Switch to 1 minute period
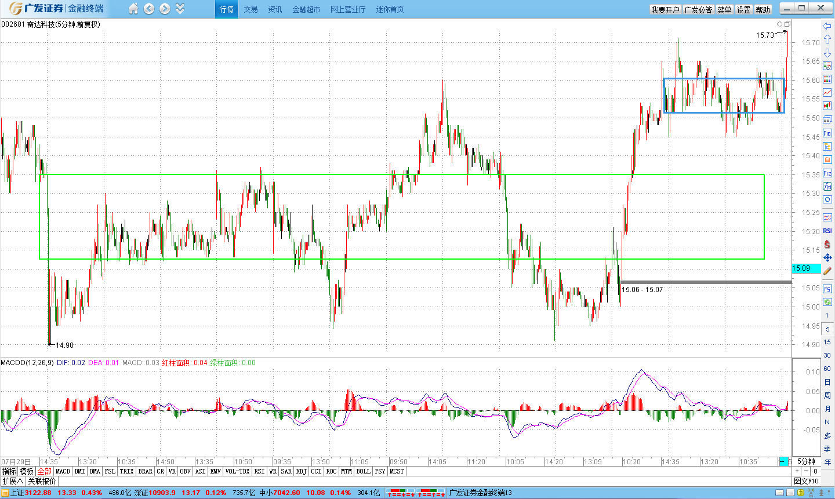 click(827, 316)
